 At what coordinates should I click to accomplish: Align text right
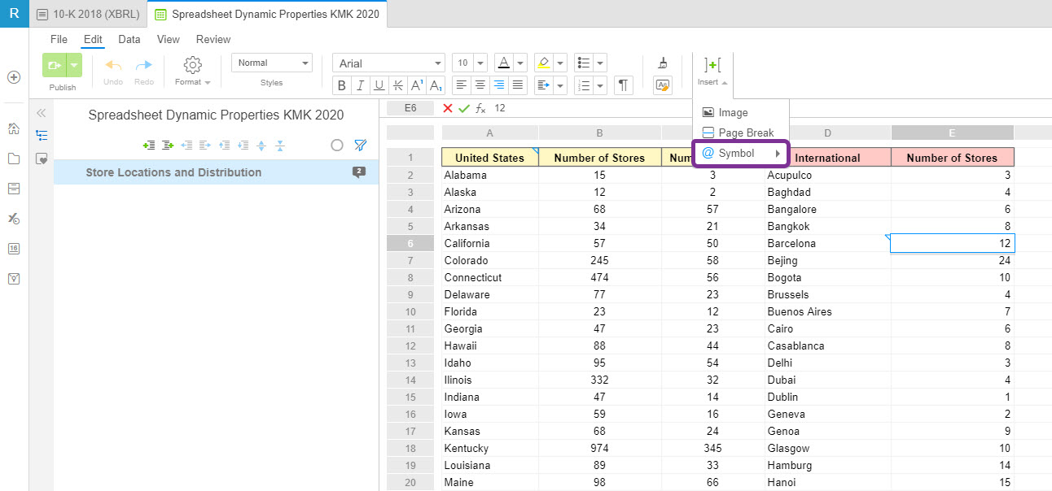[x=499, y=85]
